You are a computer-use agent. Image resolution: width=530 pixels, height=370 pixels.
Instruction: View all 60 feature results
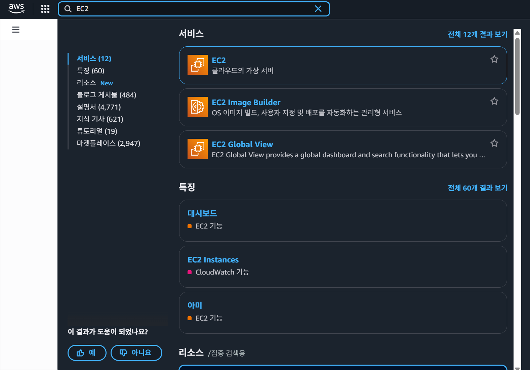477,188
